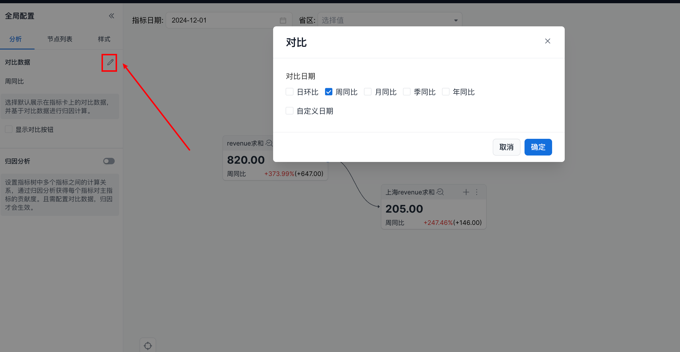Check the 日环比 checkbox

(290, 92)
